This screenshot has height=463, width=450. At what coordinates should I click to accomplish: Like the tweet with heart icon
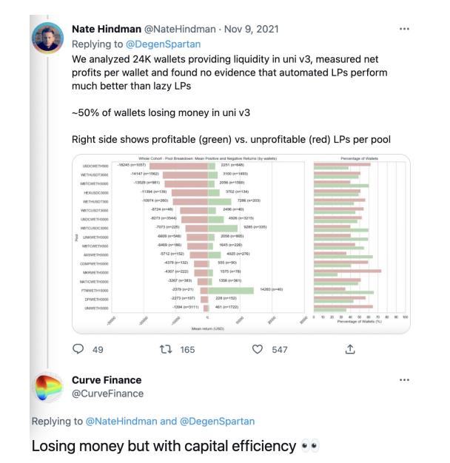pyautogui.click(x=258, y=349)
